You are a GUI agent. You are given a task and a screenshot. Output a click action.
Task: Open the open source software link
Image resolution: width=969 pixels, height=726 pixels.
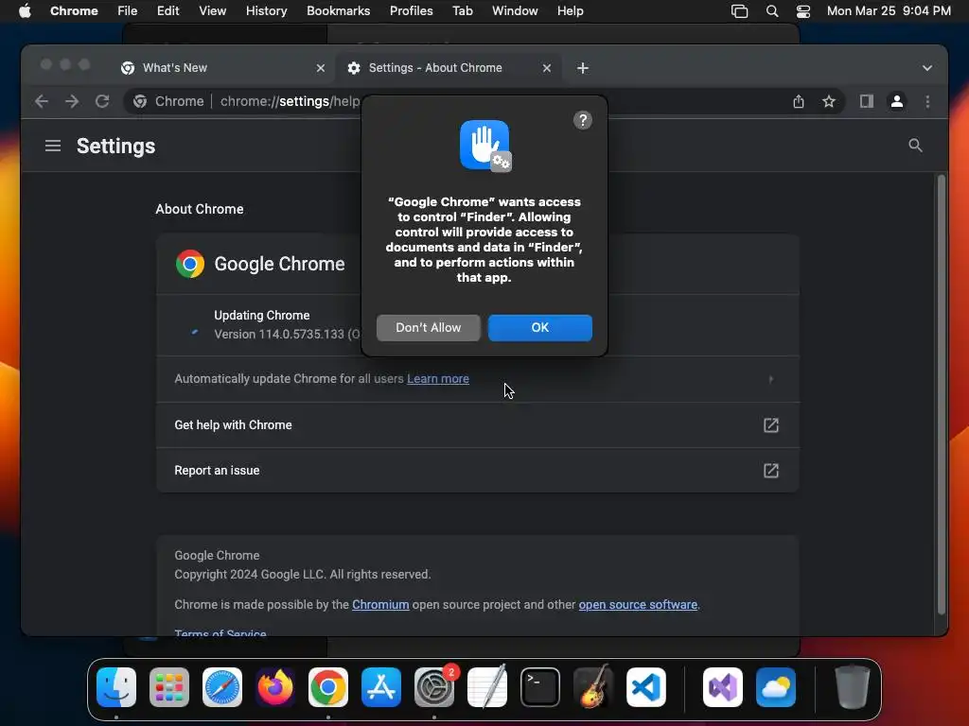pos(637,604)
